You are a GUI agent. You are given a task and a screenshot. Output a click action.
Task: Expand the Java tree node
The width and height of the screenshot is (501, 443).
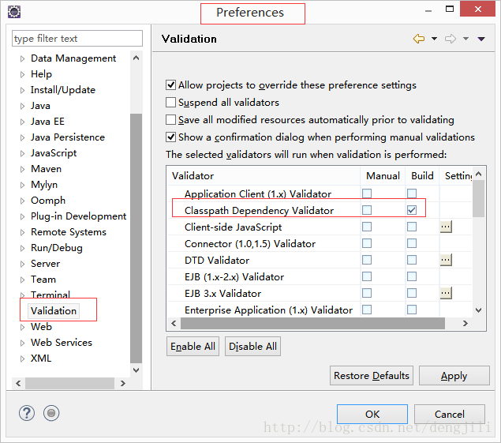pos(22,106)
